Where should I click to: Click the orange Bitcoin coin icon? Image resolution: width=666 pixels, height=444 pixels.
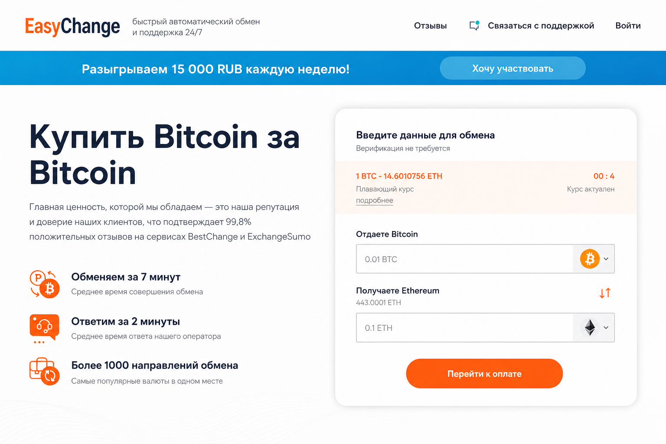(x=590, y=259)
